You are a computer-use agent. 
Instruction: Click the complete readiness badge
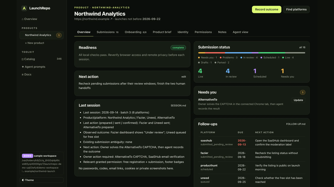(x=178, y=48)
